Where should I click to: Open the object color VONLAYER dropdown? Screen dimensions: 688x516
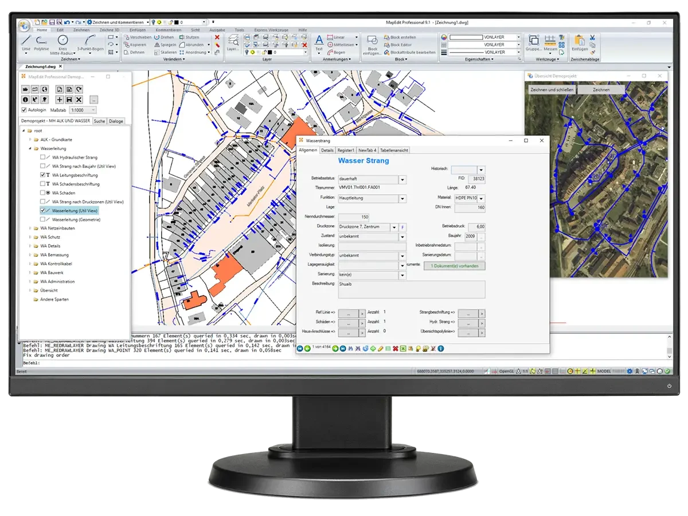(519, 37)
